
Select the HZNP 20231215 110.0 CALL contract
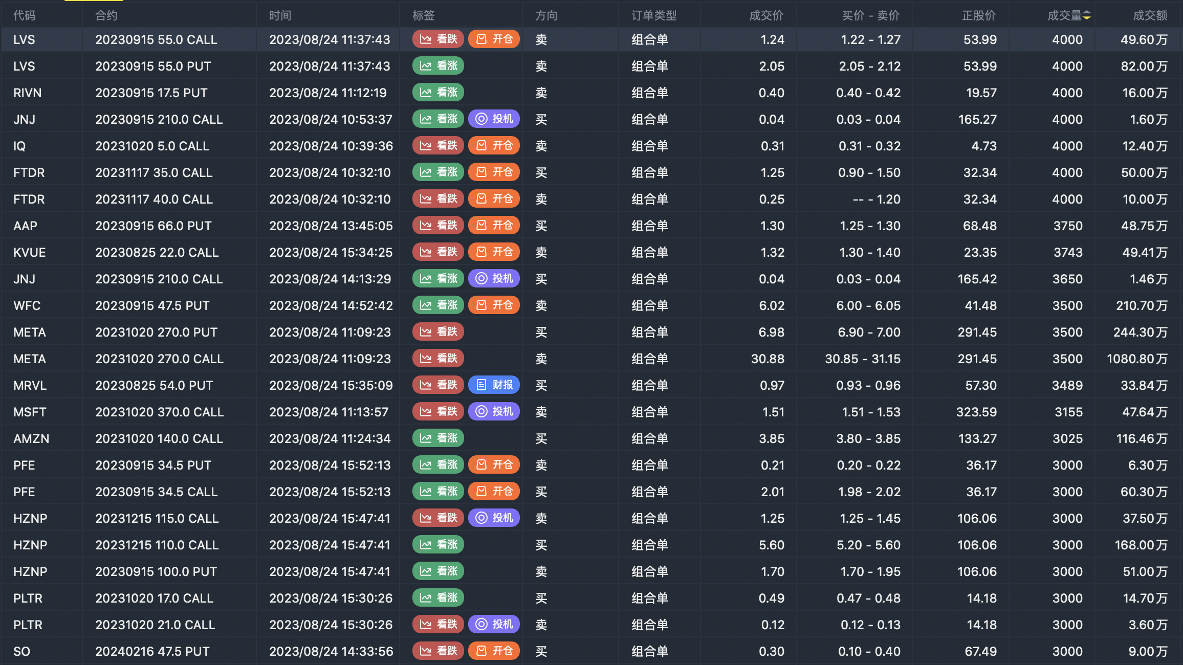[157, 545]
